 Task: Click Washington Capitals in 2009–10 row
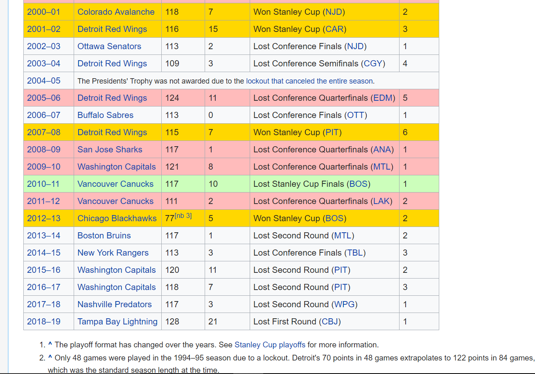117,167
